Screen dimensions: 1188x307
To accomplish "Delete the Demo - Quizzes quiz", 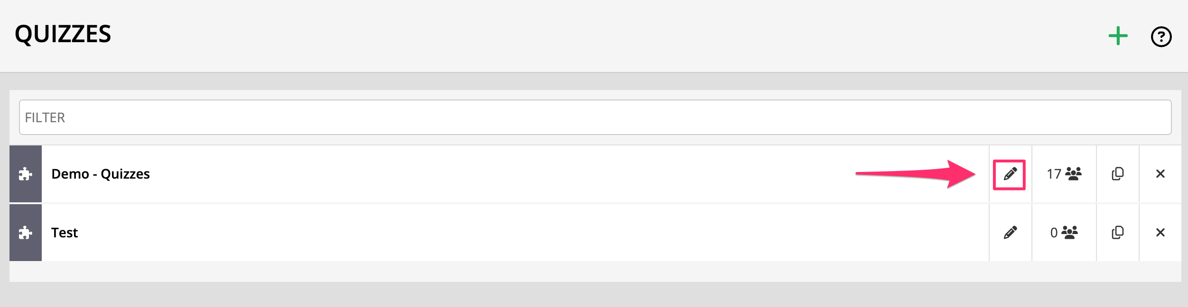I will [1160, 174].
